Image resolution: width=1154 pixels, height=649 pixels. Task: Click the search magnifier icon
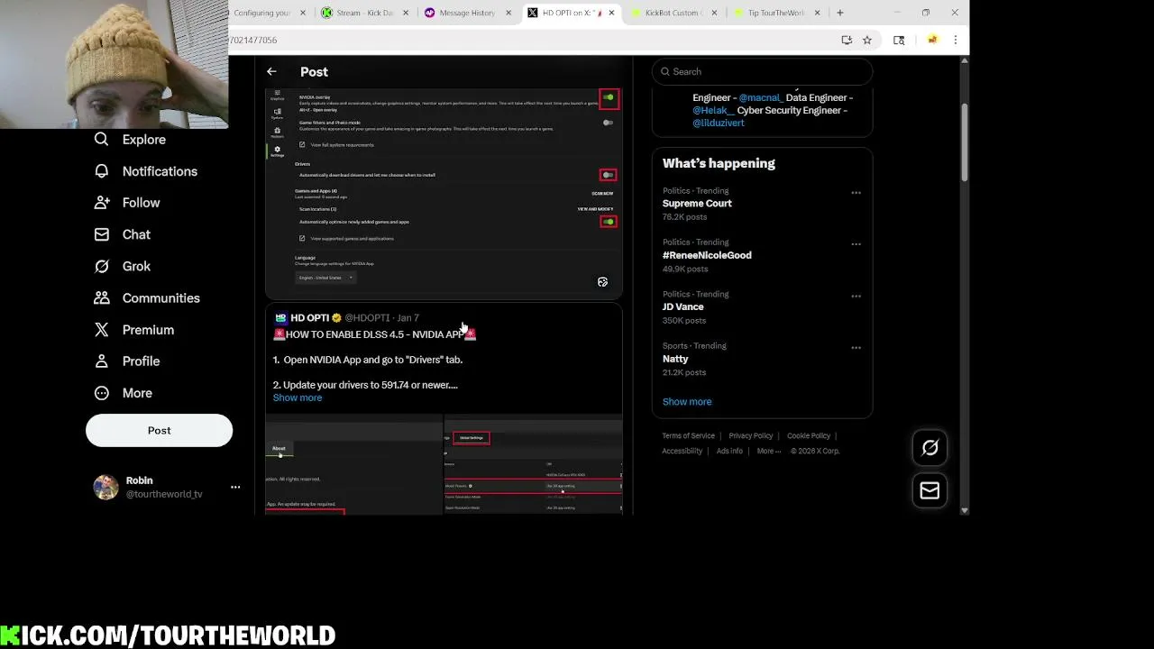(x=665, y=71)
